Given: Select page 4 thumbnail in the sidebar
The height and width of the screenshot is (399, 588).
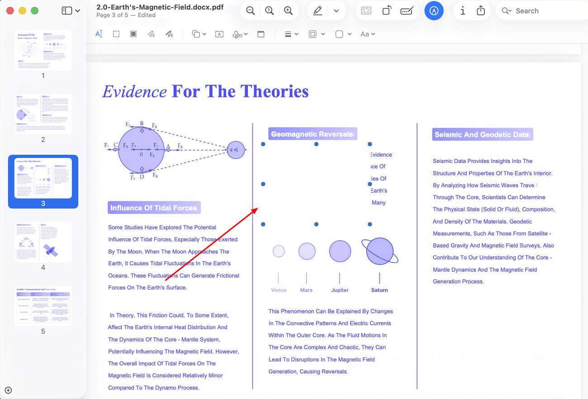Looking at the screenshot, I should [43, 242].
